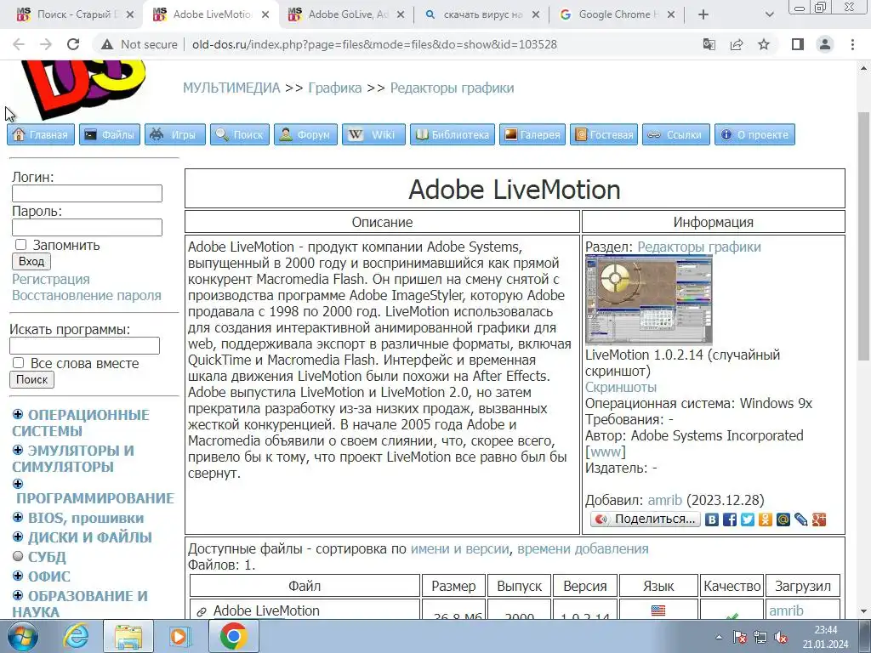
Task: Open the Галерея menu button
Action: pyautogui.click(x=532, y=134)
